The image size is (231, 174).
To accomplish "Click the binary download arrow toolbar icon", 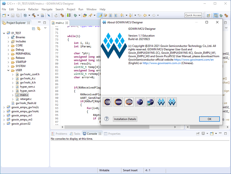I will pos(69,15).
